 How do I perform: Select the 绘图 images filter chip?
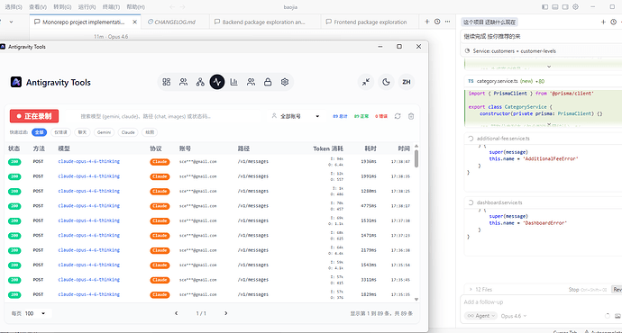150,132
